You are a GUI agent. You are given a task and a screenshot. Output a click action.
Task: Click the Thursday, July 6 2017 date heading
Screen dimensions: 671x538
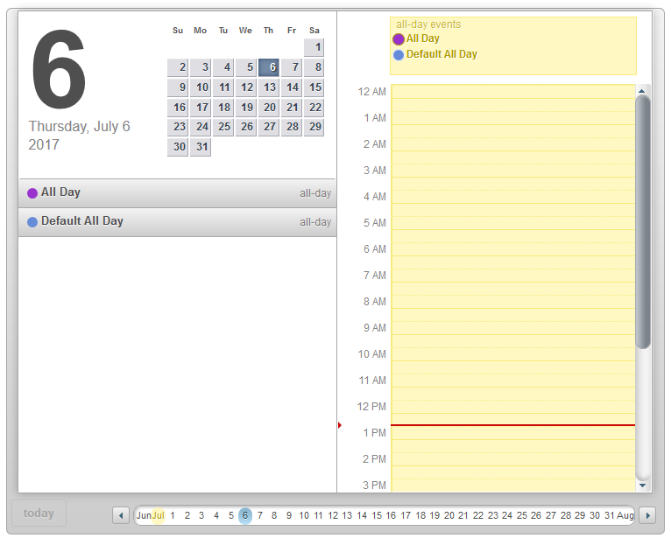pos(79,135)
